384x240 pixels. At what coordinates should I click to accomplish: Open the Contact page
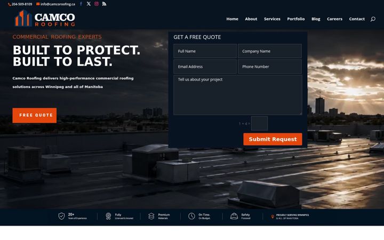tap(357, 19)
